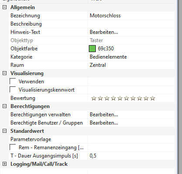Select the tenth star in Bewertung row
This screenshot has width=182, height=174.
[152, 98]
